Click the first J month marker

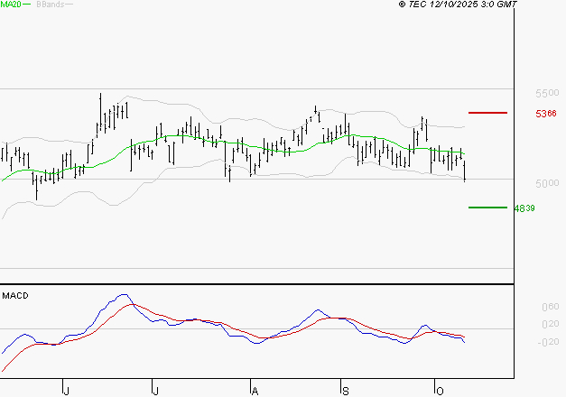[66, 391]
